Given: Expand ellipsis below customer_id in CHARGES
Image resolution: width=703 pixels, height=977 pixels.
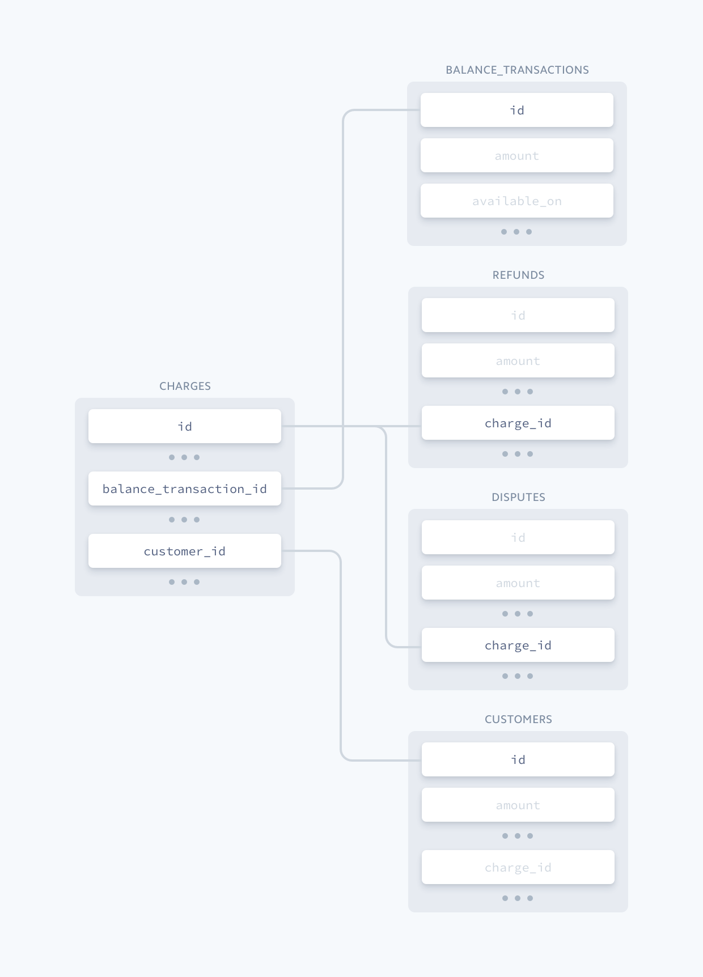Looking at the screenshot, I should pyautogui.click(x=184, y=582).
